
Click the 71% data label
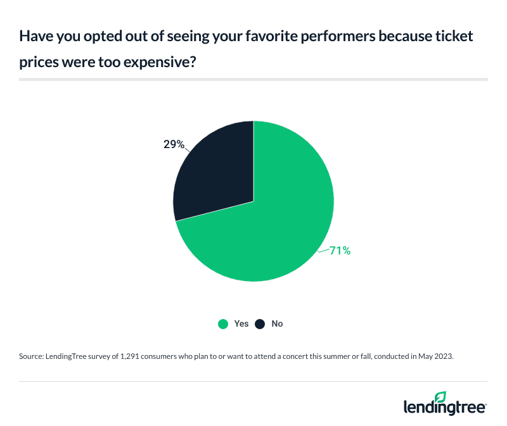click(340, 251)
